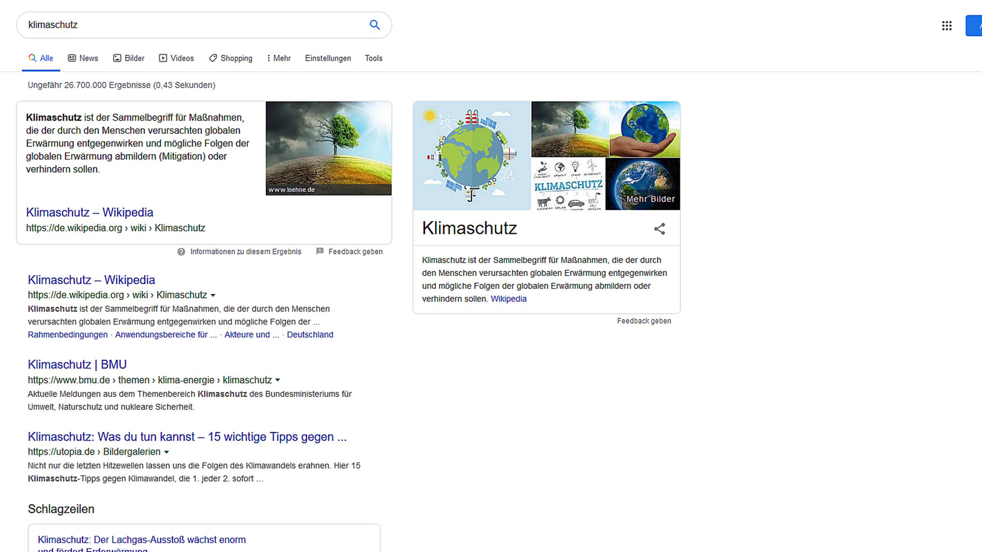Screen dimensions: 982x552
Task: Open the Tools menu item
Action: click(373, 58)
